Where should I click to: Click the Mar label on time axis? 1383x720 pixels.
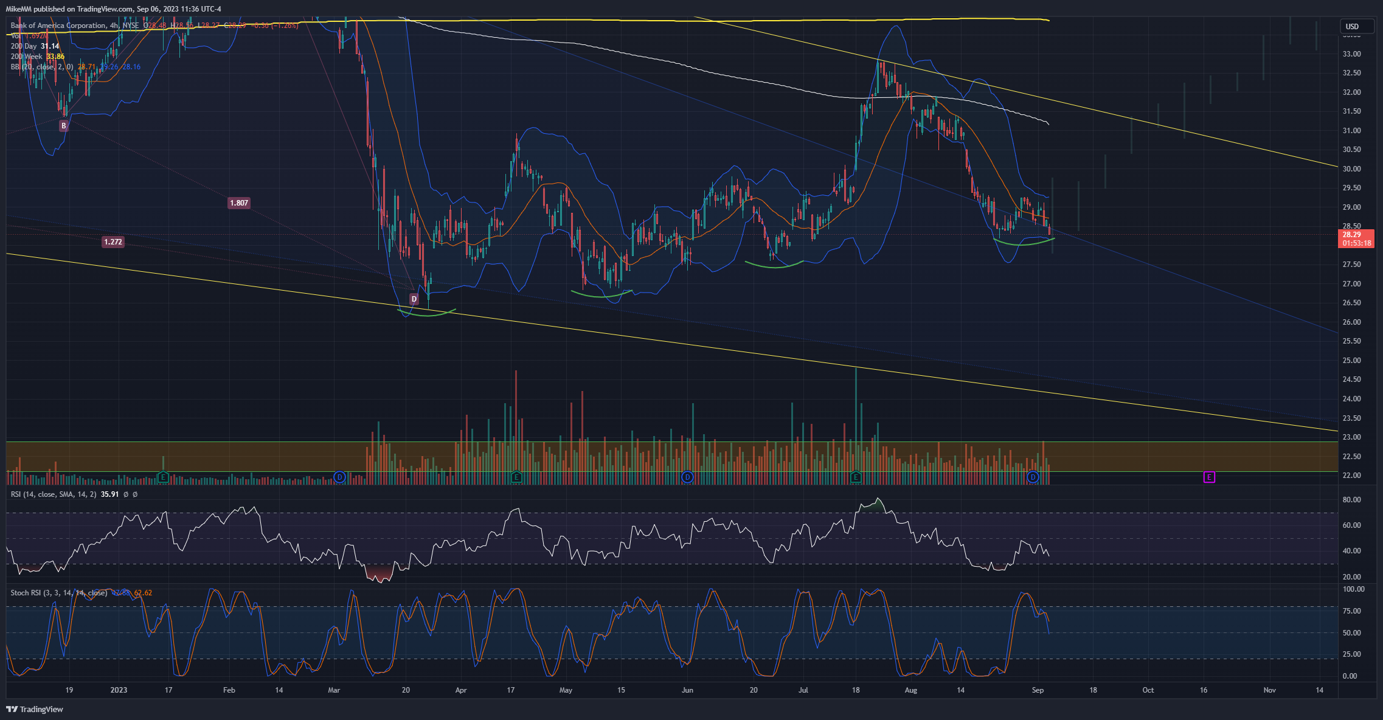pos(333,690)
